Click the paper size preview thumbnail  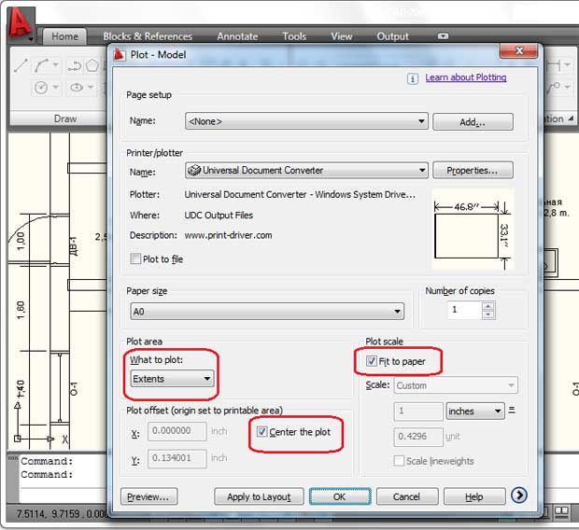coord(473,230)
